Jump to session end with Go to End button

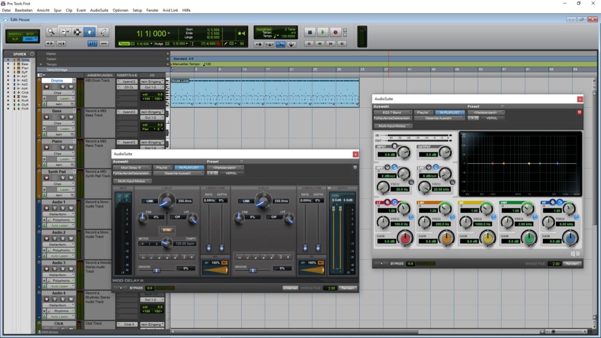point(342,44)
